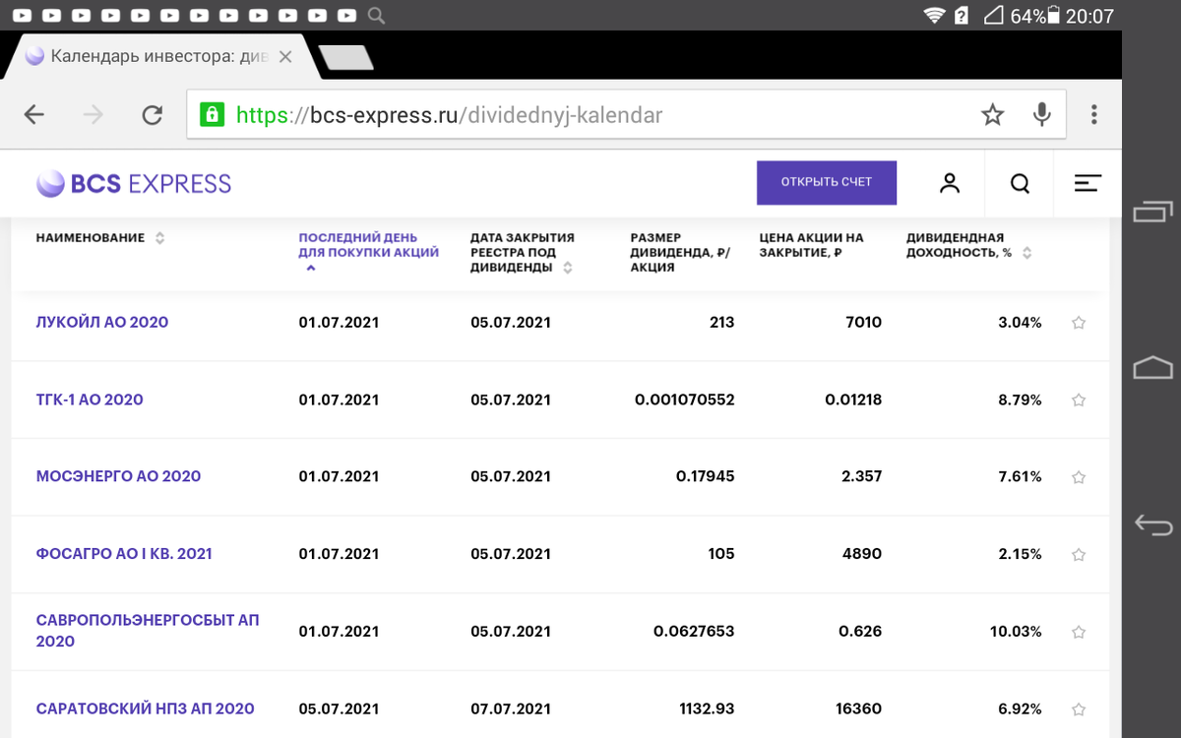Click the battery status icon
The height and width of the screenshot is (738, 1181).
coord(1054,16)
